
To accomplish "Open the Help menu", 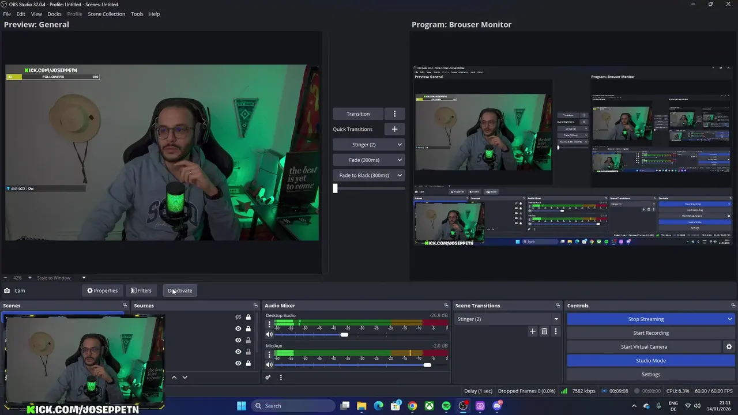I will pyautogui.click(x=154, y=14).
